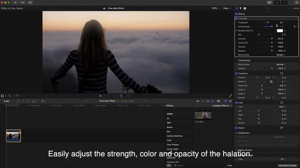Select the Cine Mist effect thumbnail
Screen dimensions: 300x168
click(x=203, y=115)
